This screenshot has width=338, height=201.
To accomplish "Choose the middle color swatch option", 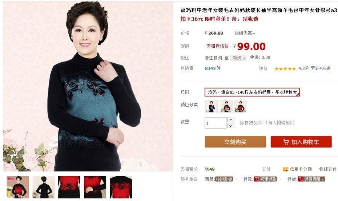I will 226,107.
